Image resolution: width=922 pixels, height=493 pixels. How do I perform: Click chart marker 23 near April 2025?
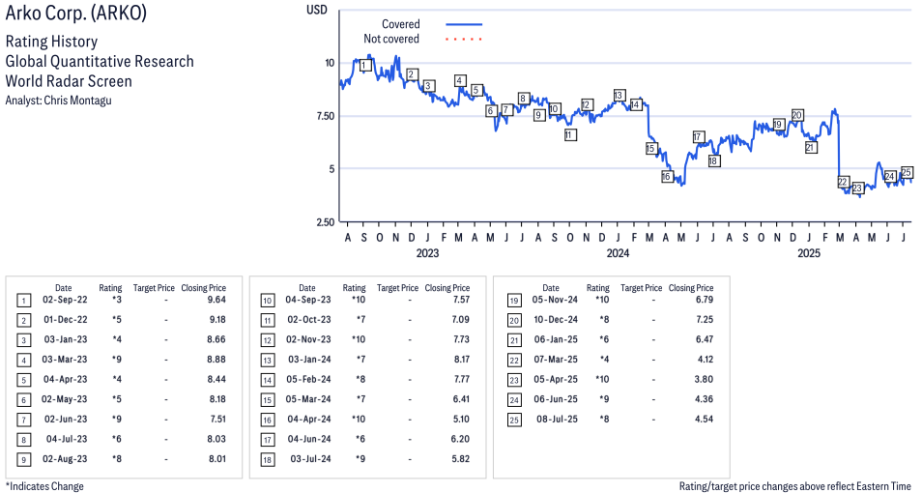click(x=857, y=188)
